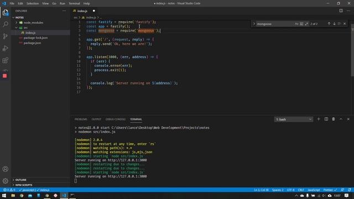The width and height of the screenshot is (354, 199).
Task: Open the Selection menu
Action: pyautogui.click(x=33, y=3)
